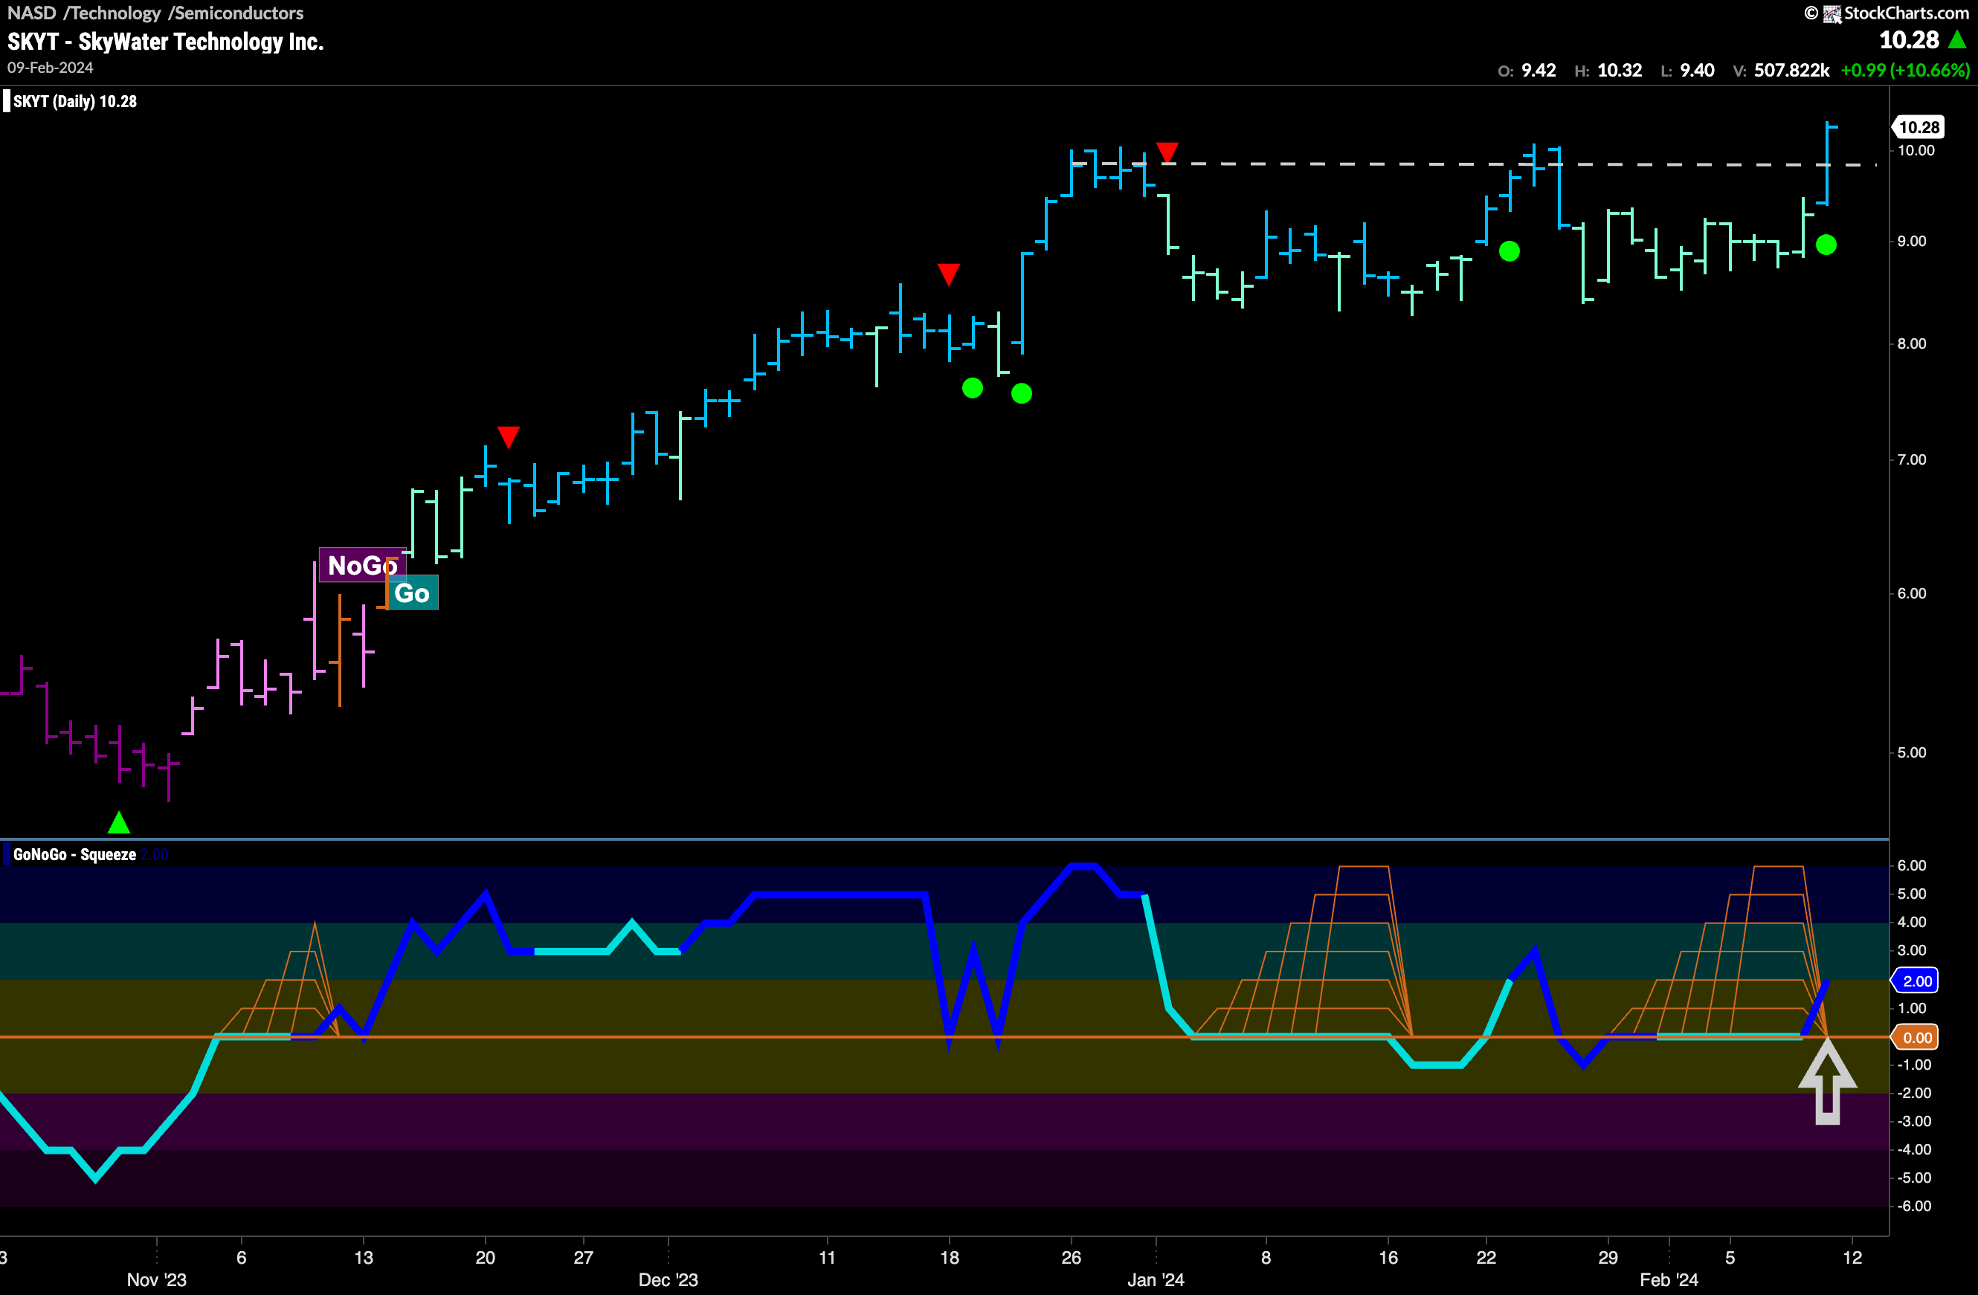Click the first green circle near Dec 19

[x=973, y=388]
